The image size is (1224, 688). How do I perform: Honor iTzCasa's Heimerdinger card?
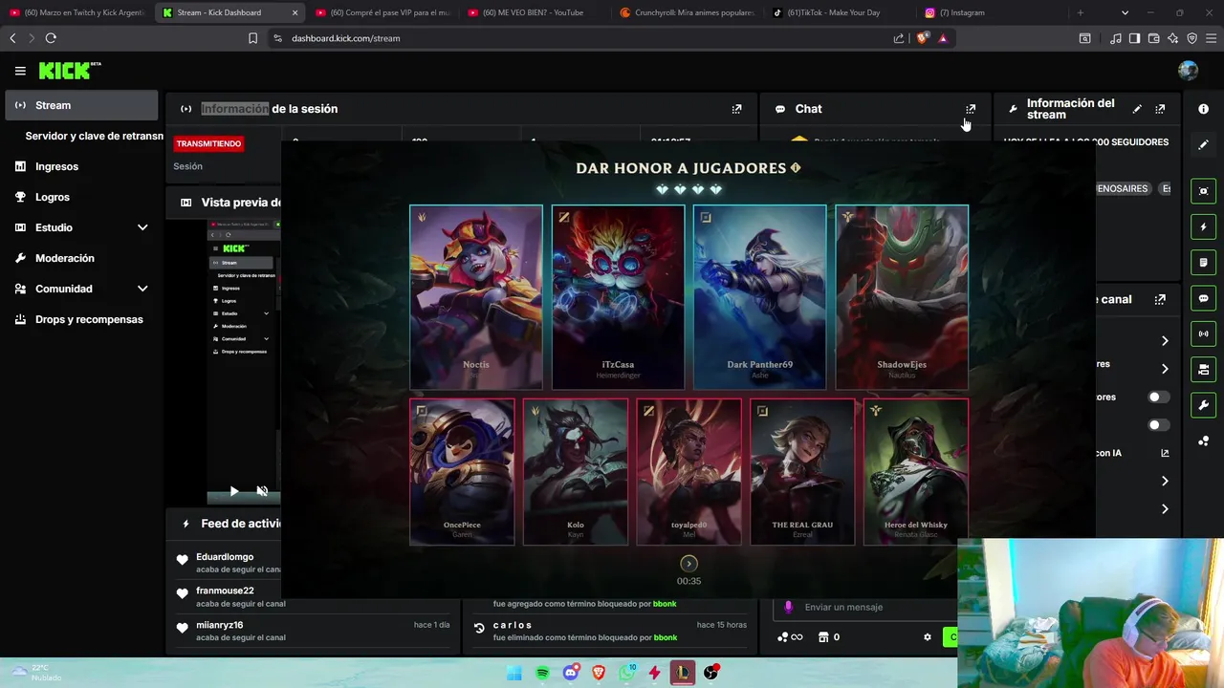coord(618,297)
